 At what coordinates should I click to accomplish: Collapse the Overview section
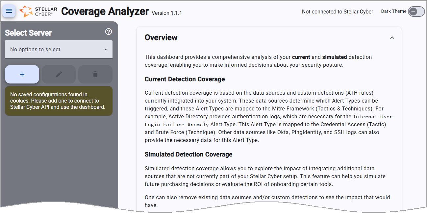coord(392,38)
